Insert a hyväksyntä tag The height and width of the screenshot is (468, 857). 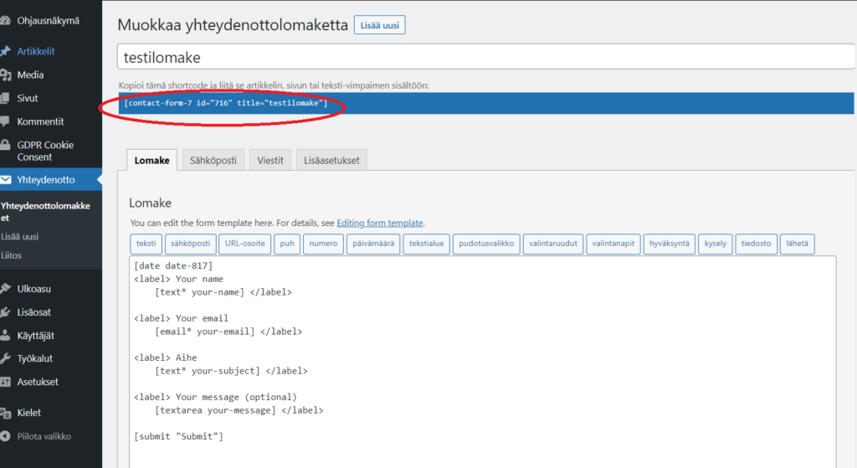point(670,244)
